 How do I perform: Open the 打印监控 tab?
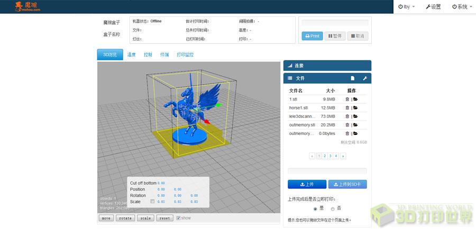[185, 54]
